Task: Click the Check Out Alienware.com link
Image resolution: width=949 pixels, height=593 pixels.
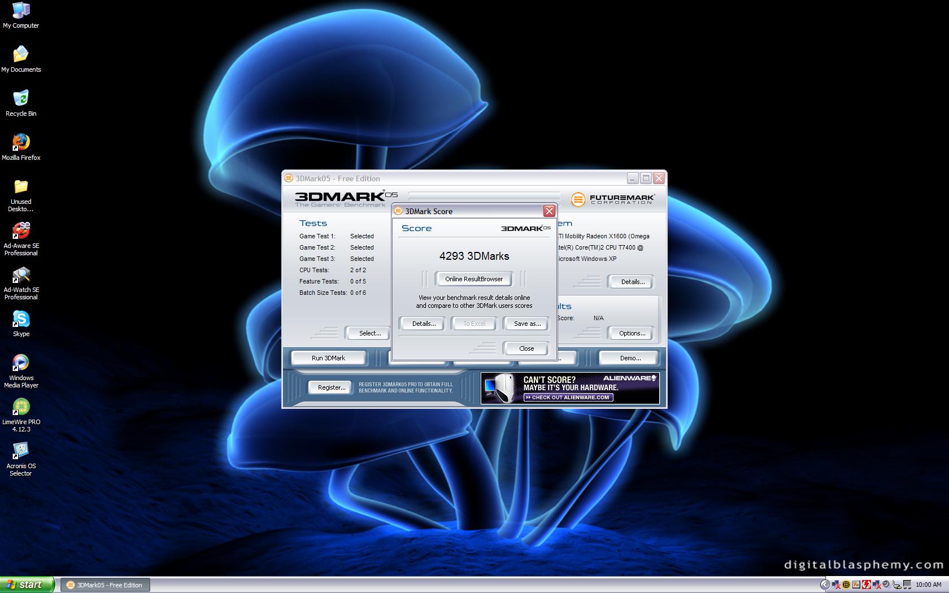Action: coord(568,398)
